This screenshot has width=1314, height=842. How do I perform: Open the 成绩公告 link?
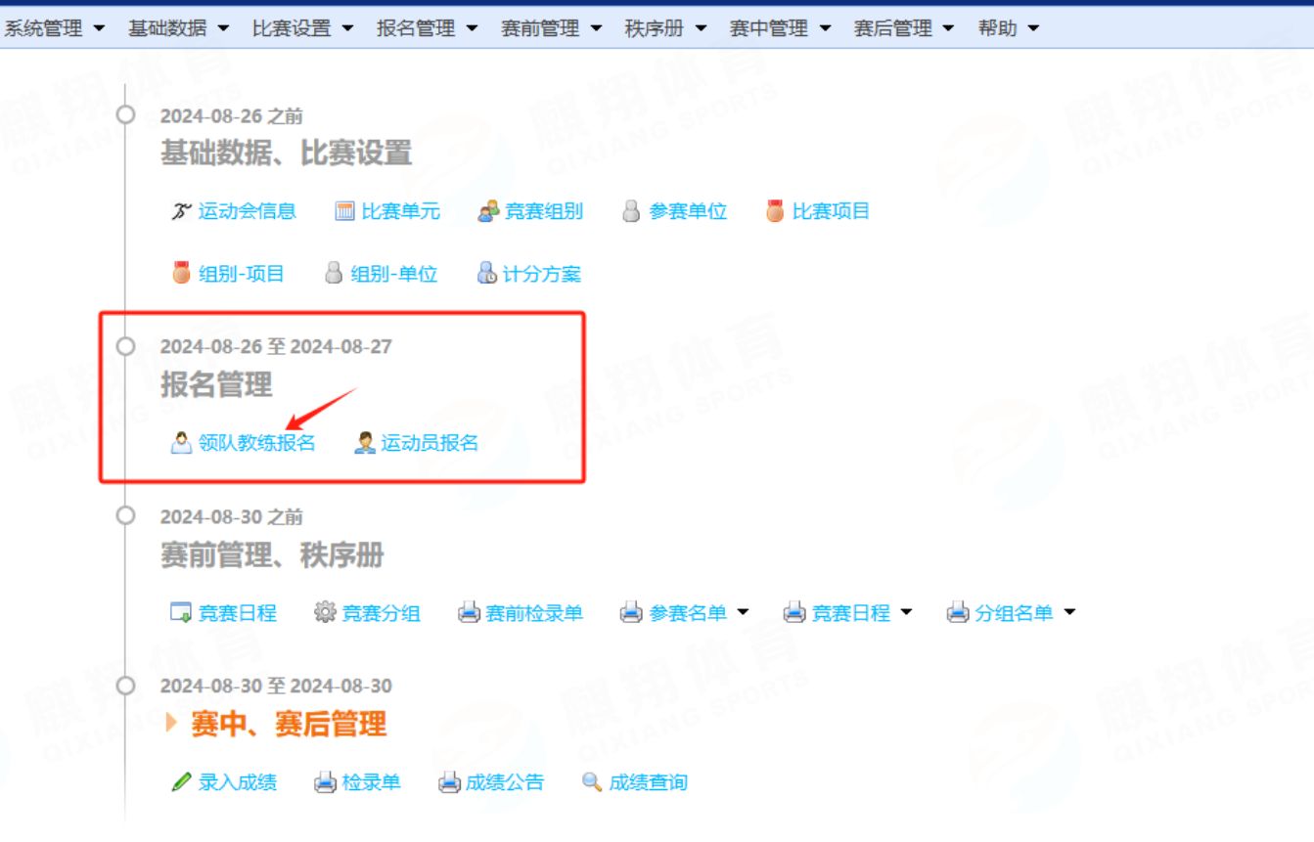click(x=504, y=782)
